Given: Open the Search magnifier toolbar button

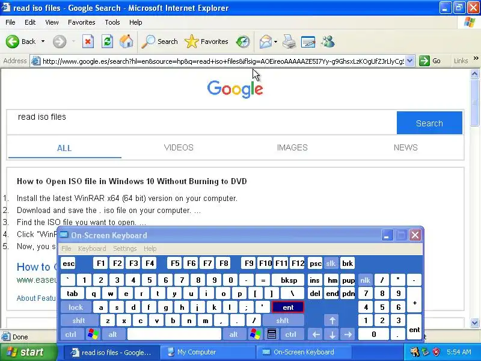Looking at the screenshot, I should (x=159, y=42).
